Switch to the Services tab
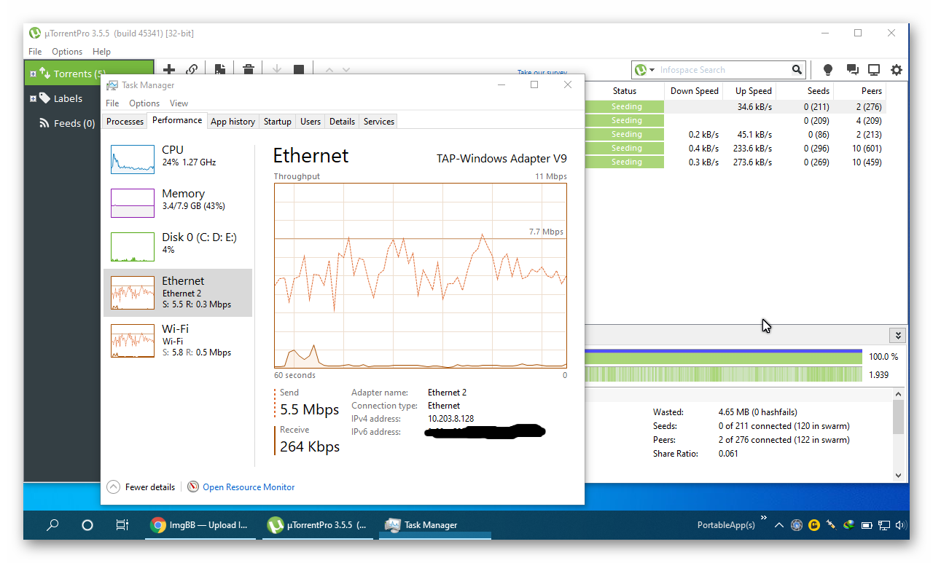 pyautogui.click(x=379, y=122)
